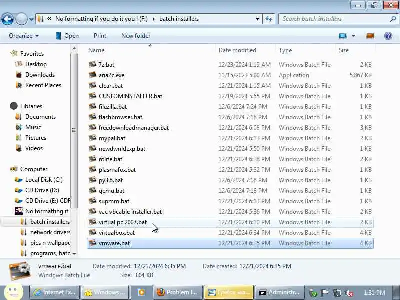Switch to Problem Firefox taskbar button
Viewport: 400px width, 300px height.
coord(177,292)
